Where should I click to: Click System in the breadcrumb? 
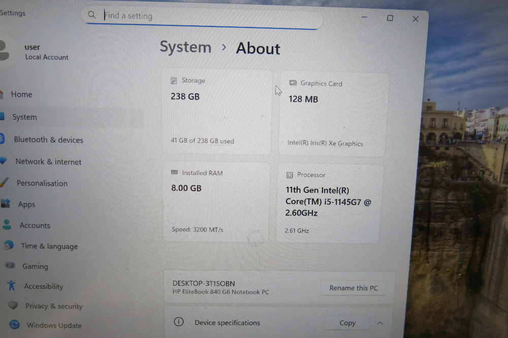185,47
